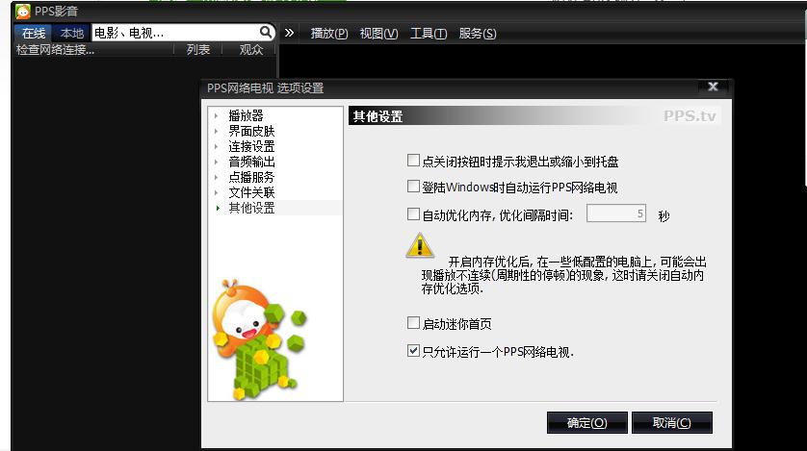Select 连接设置 in settings tree

tap(251, 146)
